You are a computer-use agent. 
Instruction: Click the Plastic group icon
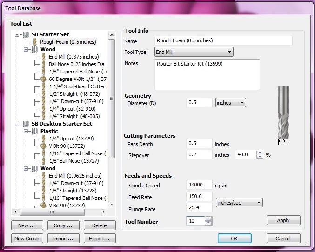point(34,131)
